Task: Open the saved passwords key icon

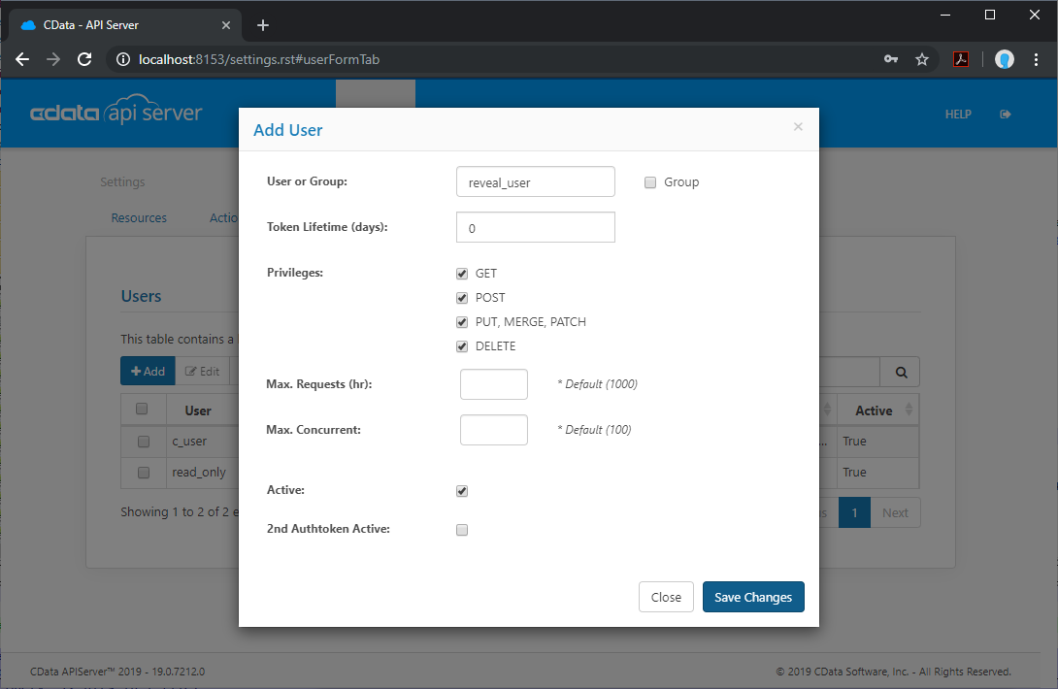Action: pyautogui.click(x=891, y=59)
